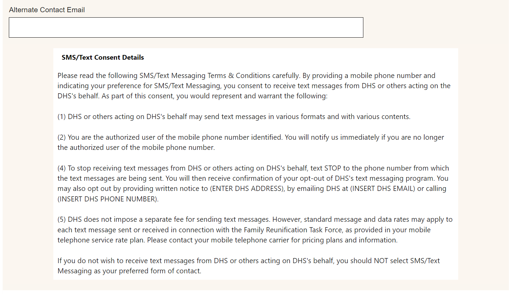Click the capitalized word "NOT" in the last paragraph
This screenshot has height=294, width=517.
pos(381,261)
